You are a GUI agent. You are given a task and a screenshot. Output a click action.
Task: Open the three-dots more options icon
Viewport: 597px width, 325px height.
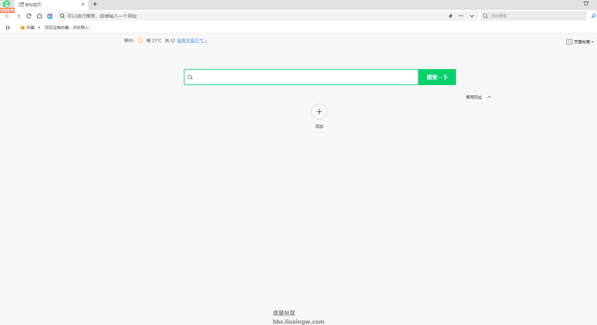pyautogui.click(x=461, y=16)
